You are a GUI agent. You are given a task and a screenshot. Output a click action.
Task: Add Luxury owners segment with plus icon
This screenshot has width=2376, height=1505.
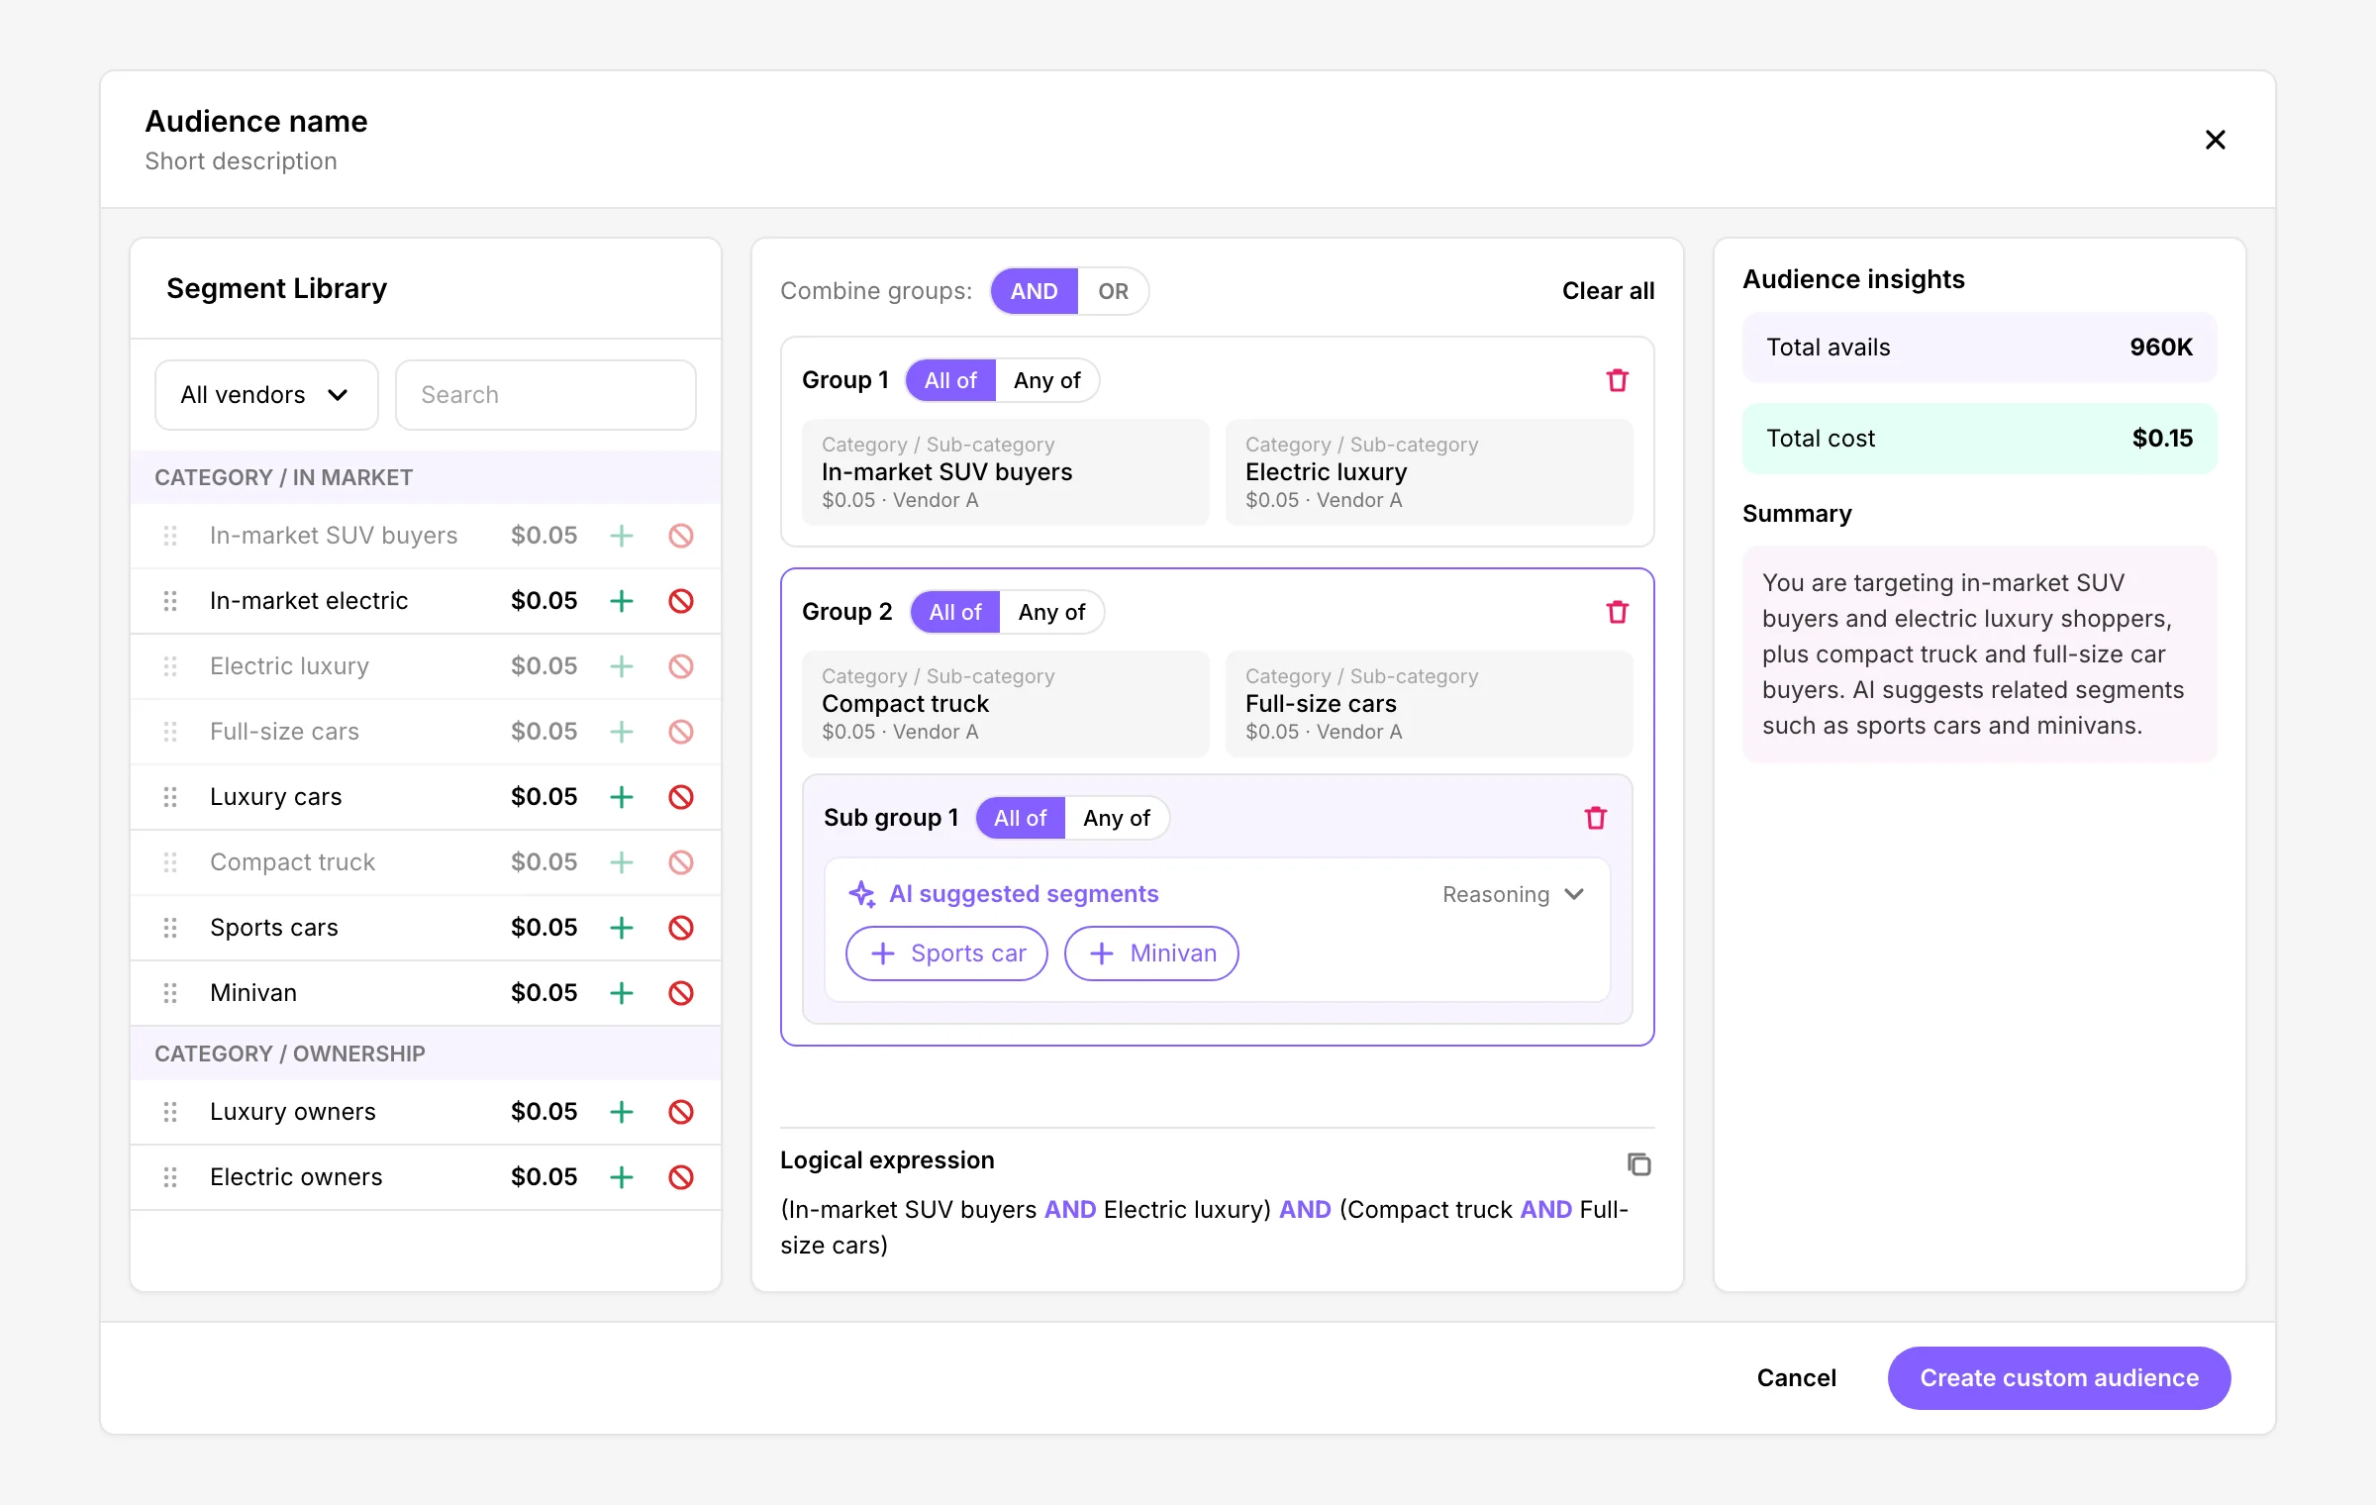pyautogui.click(x=622, y=1112)
